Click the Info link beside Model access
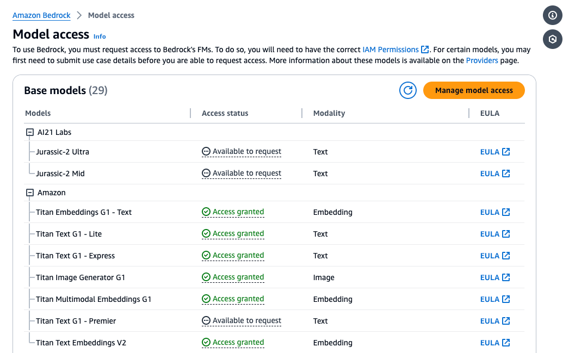Image resolution: width=569 pixels, height=353 pixels. pyautogui.click(x=100, y=36)
